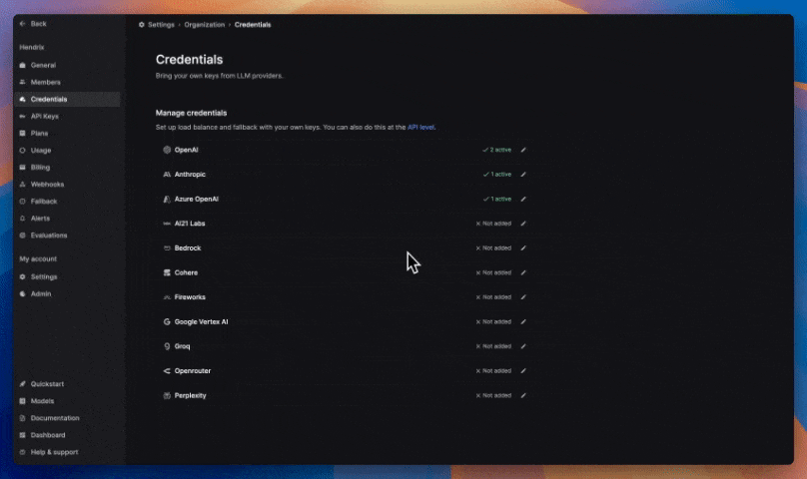Open Models in sidebar

[67, 401]
